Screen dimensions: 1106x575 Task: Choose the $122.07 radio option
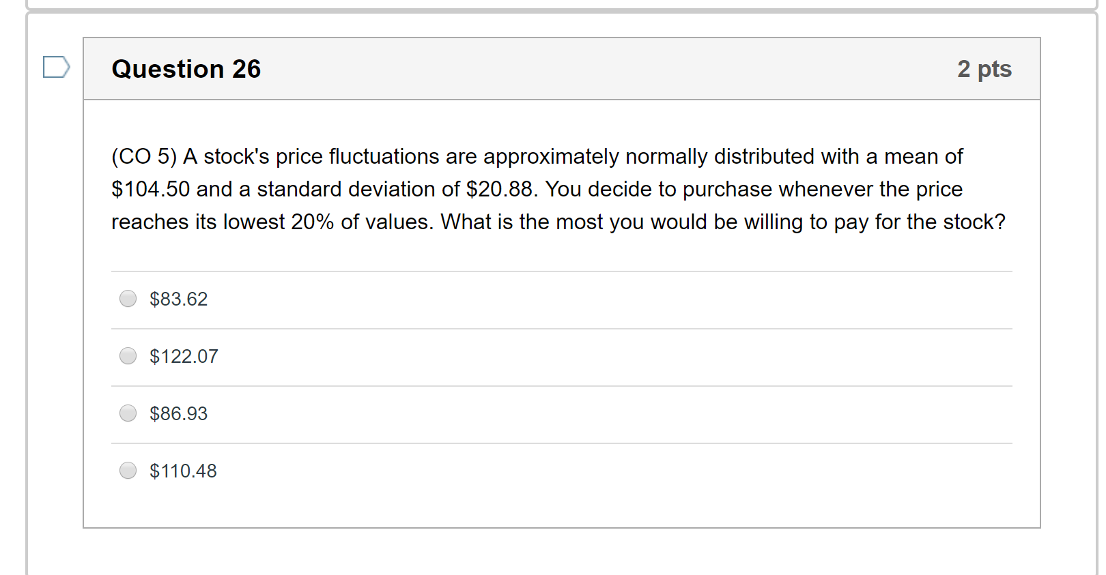pyautogui.click(x=128, y=356)
